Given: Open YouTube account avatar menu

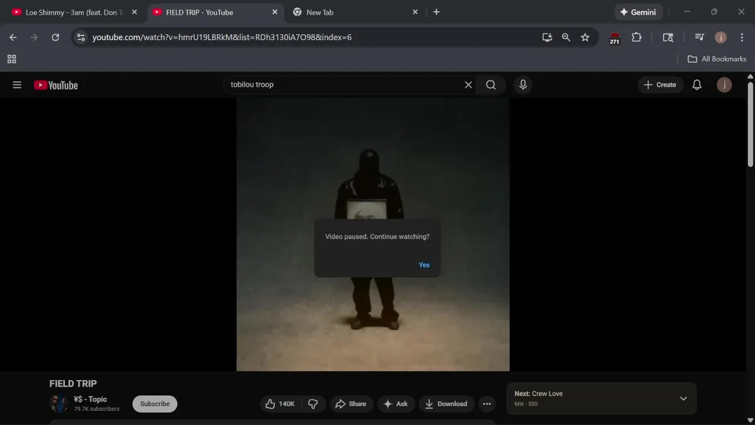Looking at the screenshot, I should point(724,85).
